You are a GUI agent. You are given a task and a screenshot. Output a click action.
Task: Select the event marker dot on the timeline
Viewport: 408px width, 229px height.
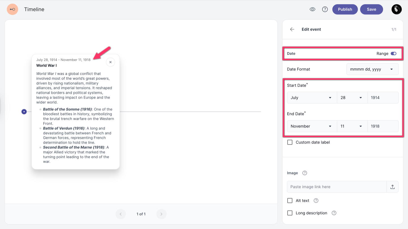24,112
